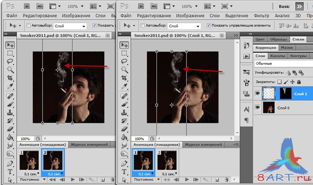Screen dimensions: 313x185
Task: Open the Actions panel play icon in dock
Action: pos(246,56)
